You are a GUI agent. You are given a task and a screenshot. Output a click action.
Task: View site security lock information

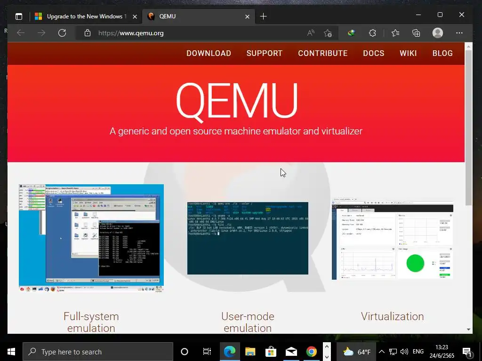click(x=88, y=33)
